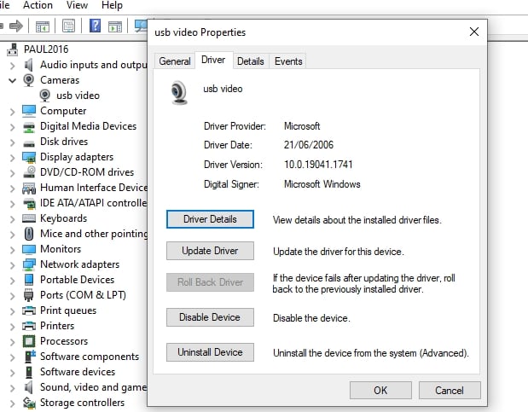Expand the Monitors node
This screenshot has width=528, height=412.
(x=13, y=250)
